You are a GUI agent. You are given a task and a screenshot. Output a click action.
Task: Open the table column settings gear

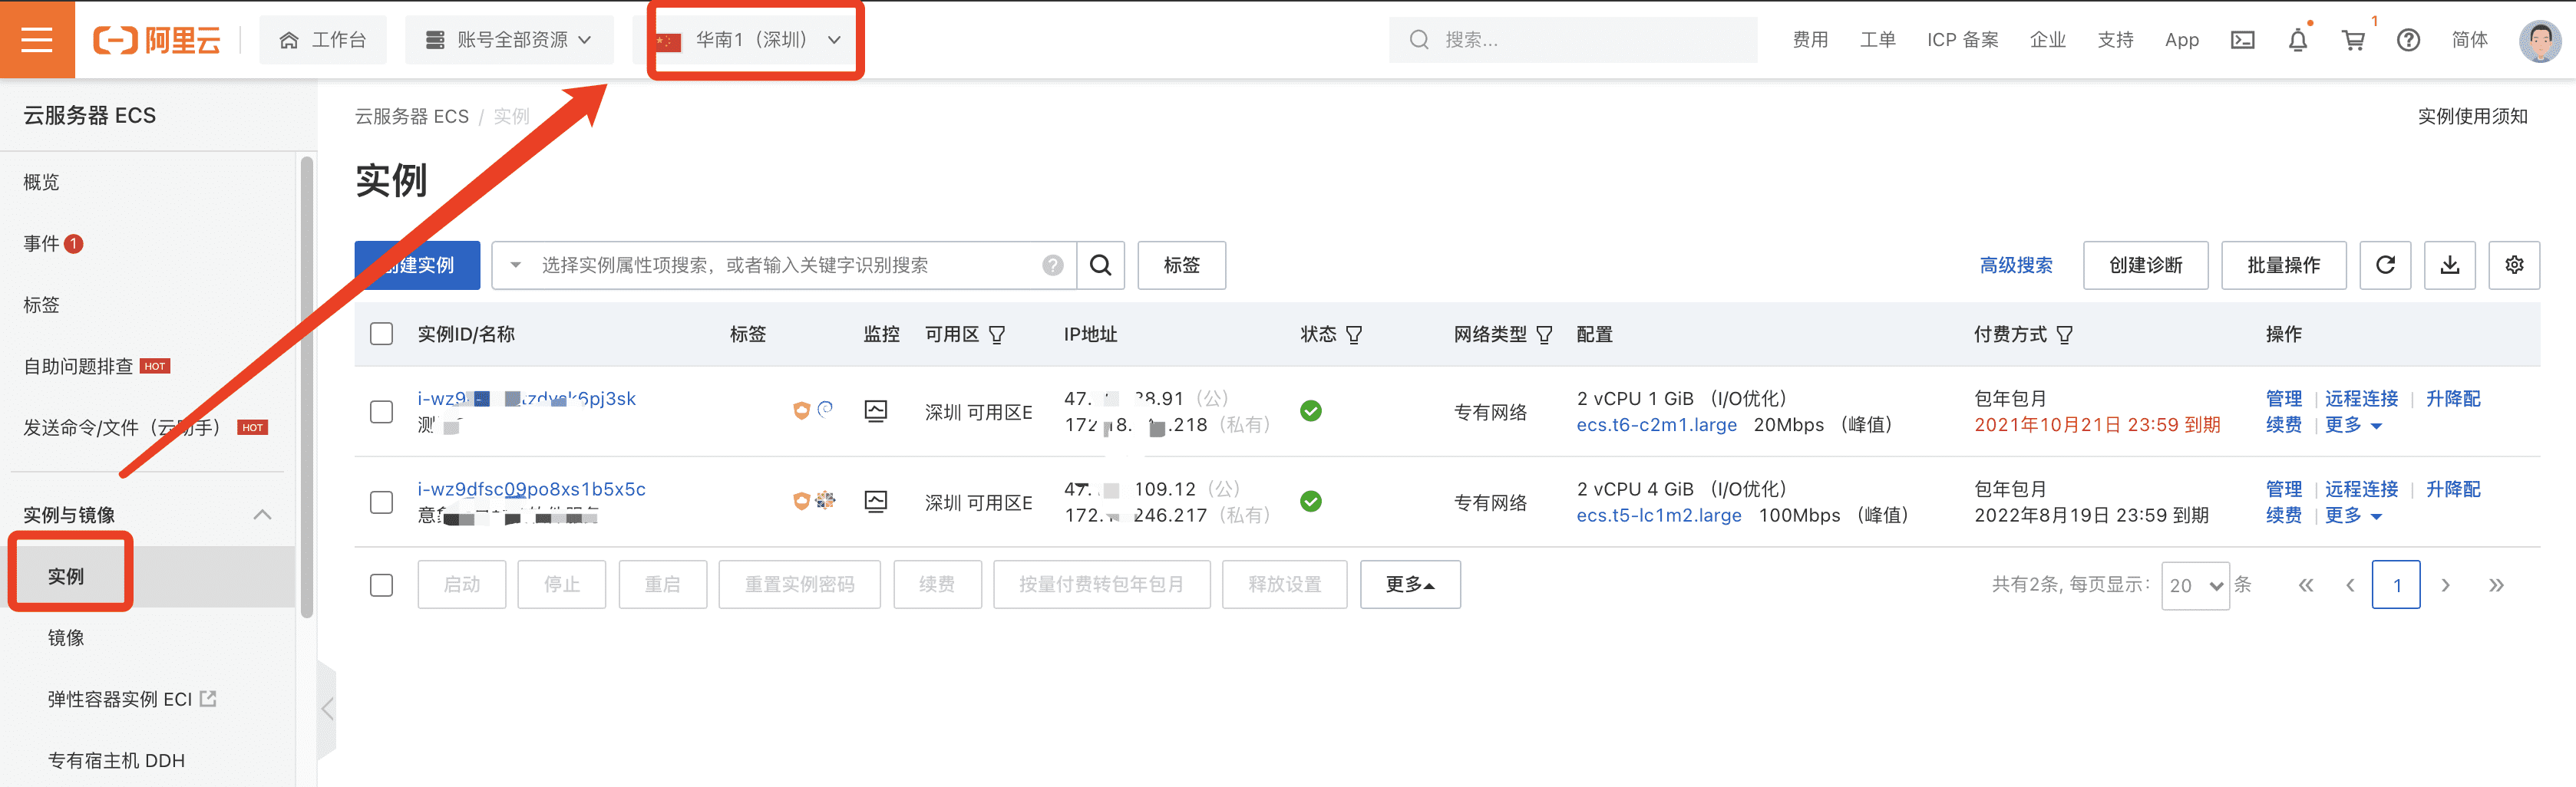point(2514,265)
